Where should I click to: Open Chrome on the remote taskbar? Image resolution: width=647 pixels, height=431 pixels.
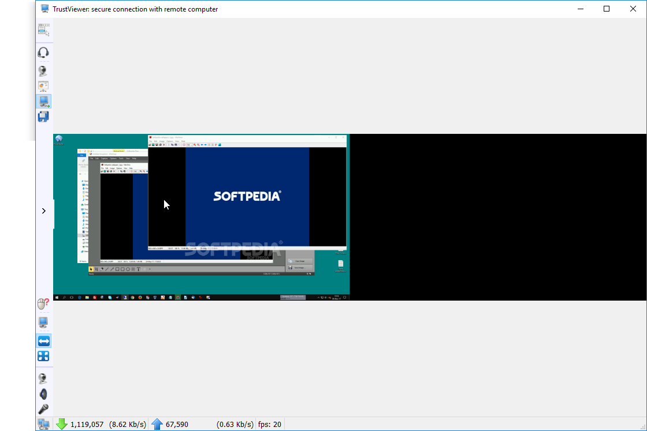coord(132,298)
